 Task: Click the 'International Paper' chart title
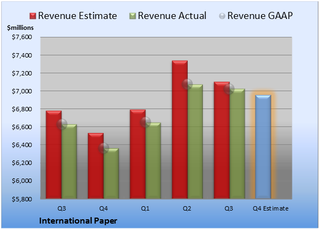(x=78, y=221)
